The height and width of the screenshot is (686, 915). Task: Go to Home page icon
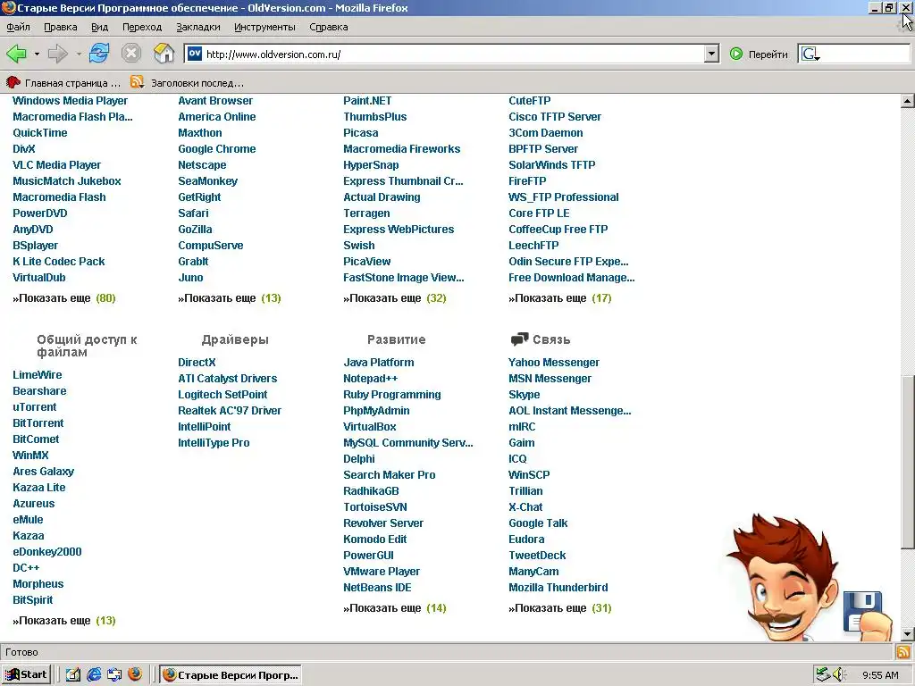pos(164,54)
